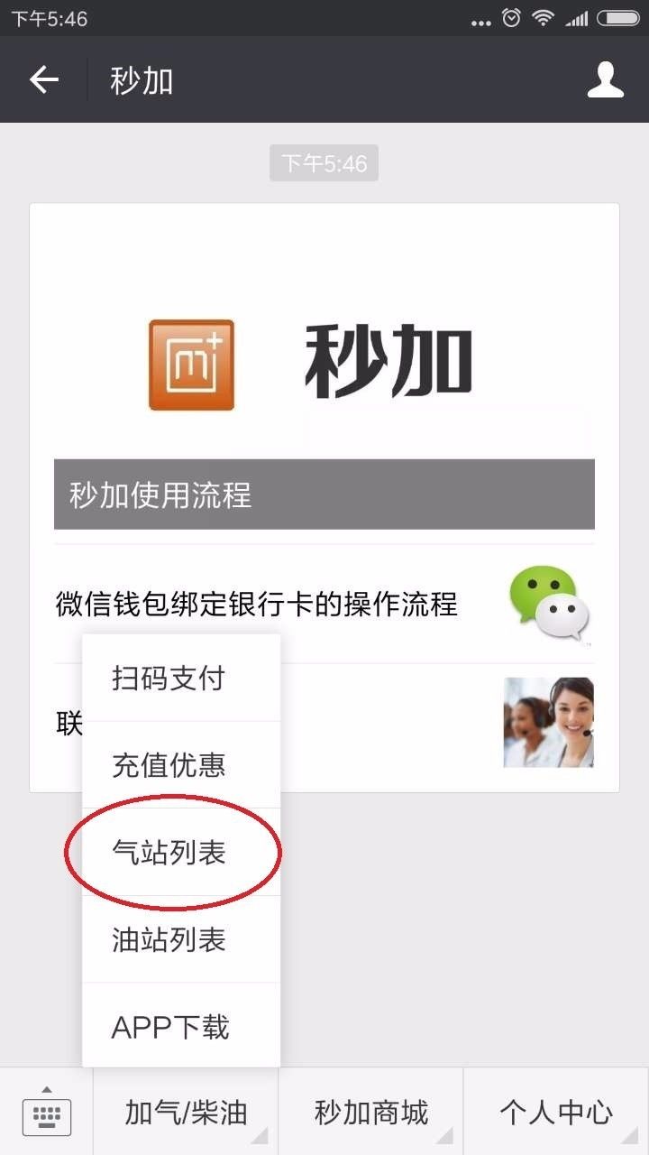Tap the battery status icon
This screenshot has width=649, height=1155.
[617, 17]
